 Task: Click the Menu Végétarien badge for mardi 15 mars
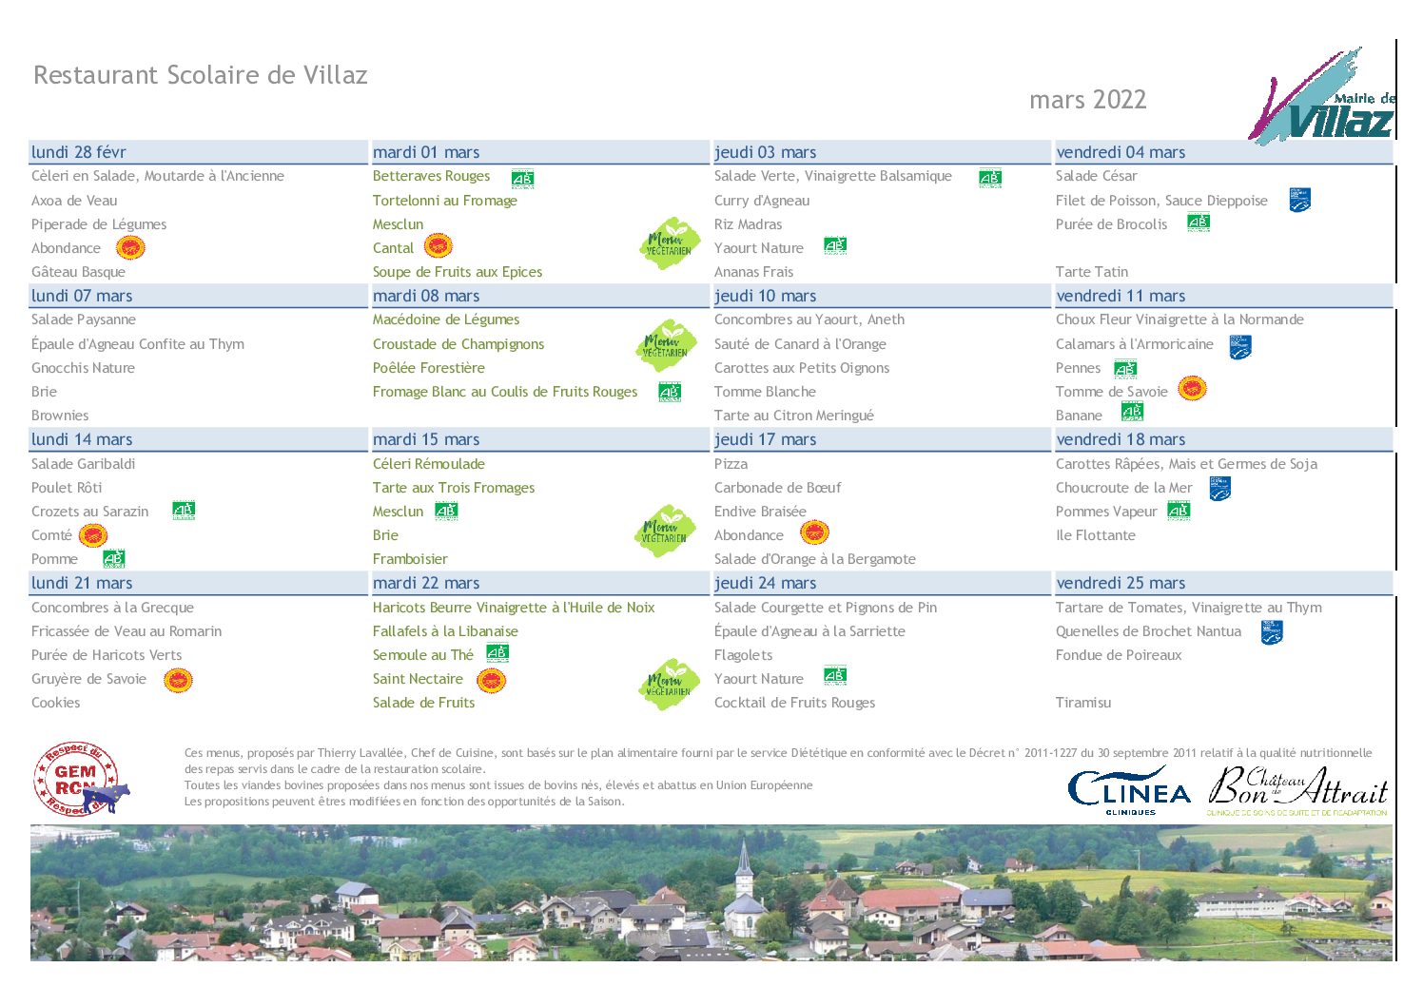tap(665, 531)
